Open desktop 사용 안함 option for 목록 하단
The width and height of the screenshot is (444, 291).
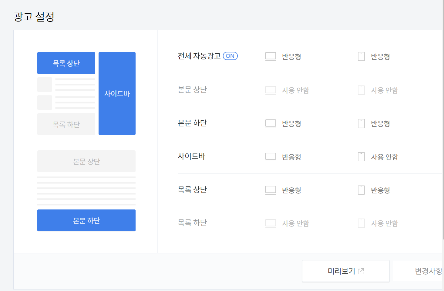296,223
